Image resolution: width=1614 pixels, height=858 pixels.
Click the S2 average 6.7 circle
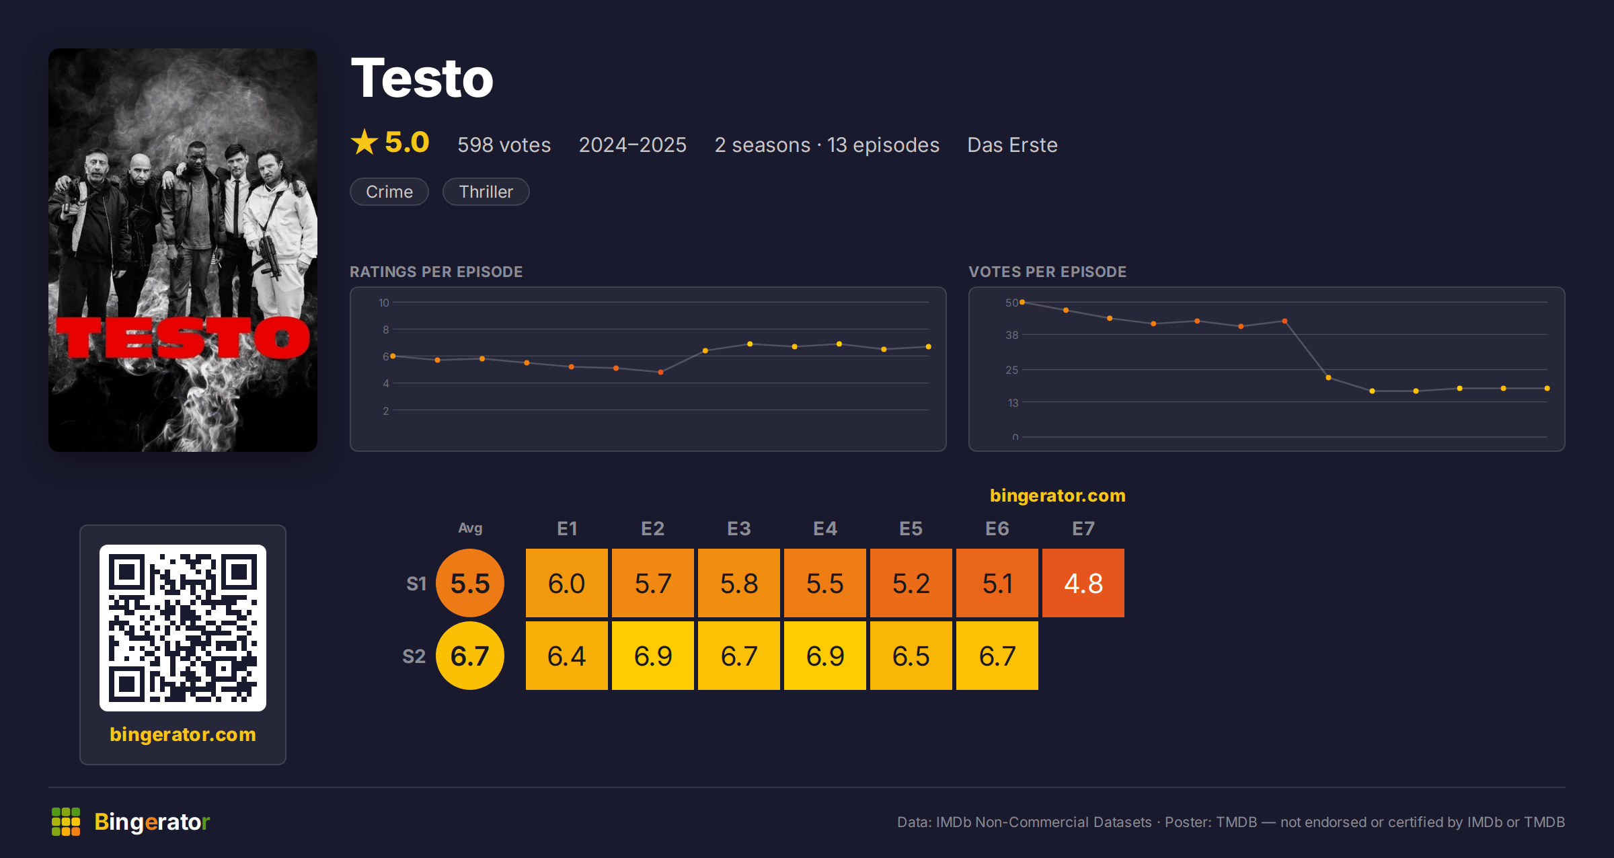(x=470, y=656)
